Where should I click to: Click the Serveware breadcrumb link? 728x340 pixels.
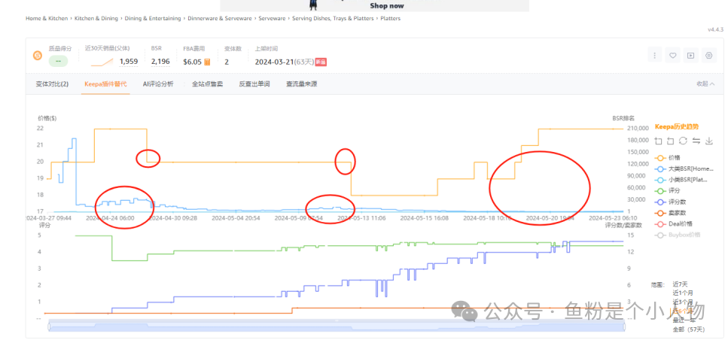point(272,19)
